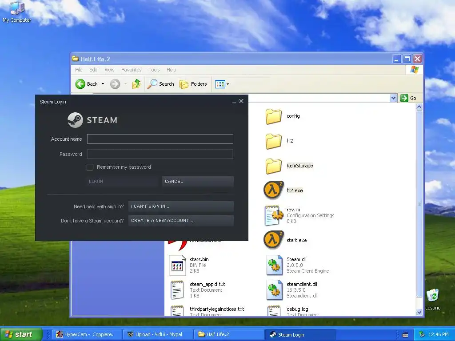Screen dimensions: 455x341
Task: Select thirdpartylegalnotices.txt file icon
Action: coord(177,311)
